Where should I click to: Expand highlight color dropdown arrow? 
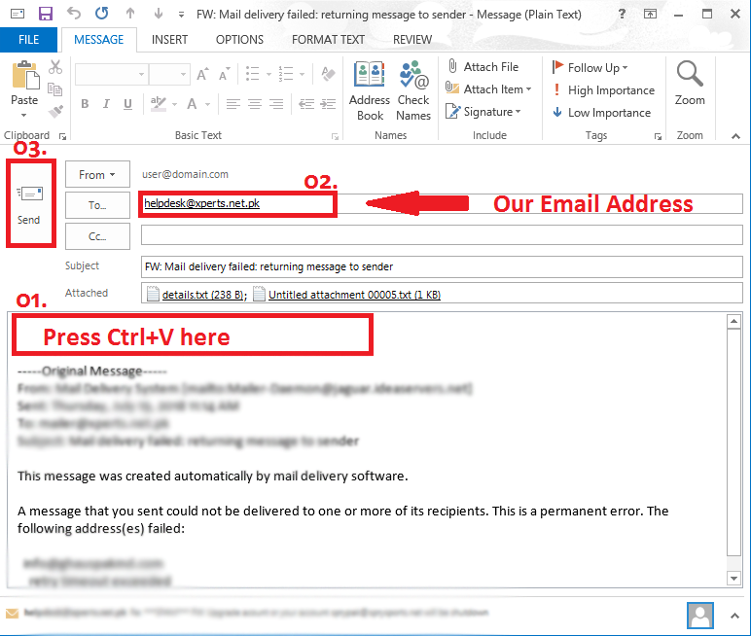click(175, 104)
